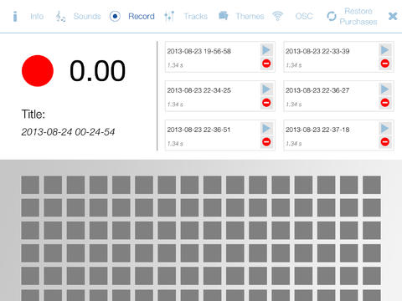Click the Title: label
Screen dimensions: 402x301
(x=33, y=115)
